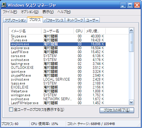The image size is (142, 128).
Task: Open the 表示(V) menu
Action: click(48, 12)
